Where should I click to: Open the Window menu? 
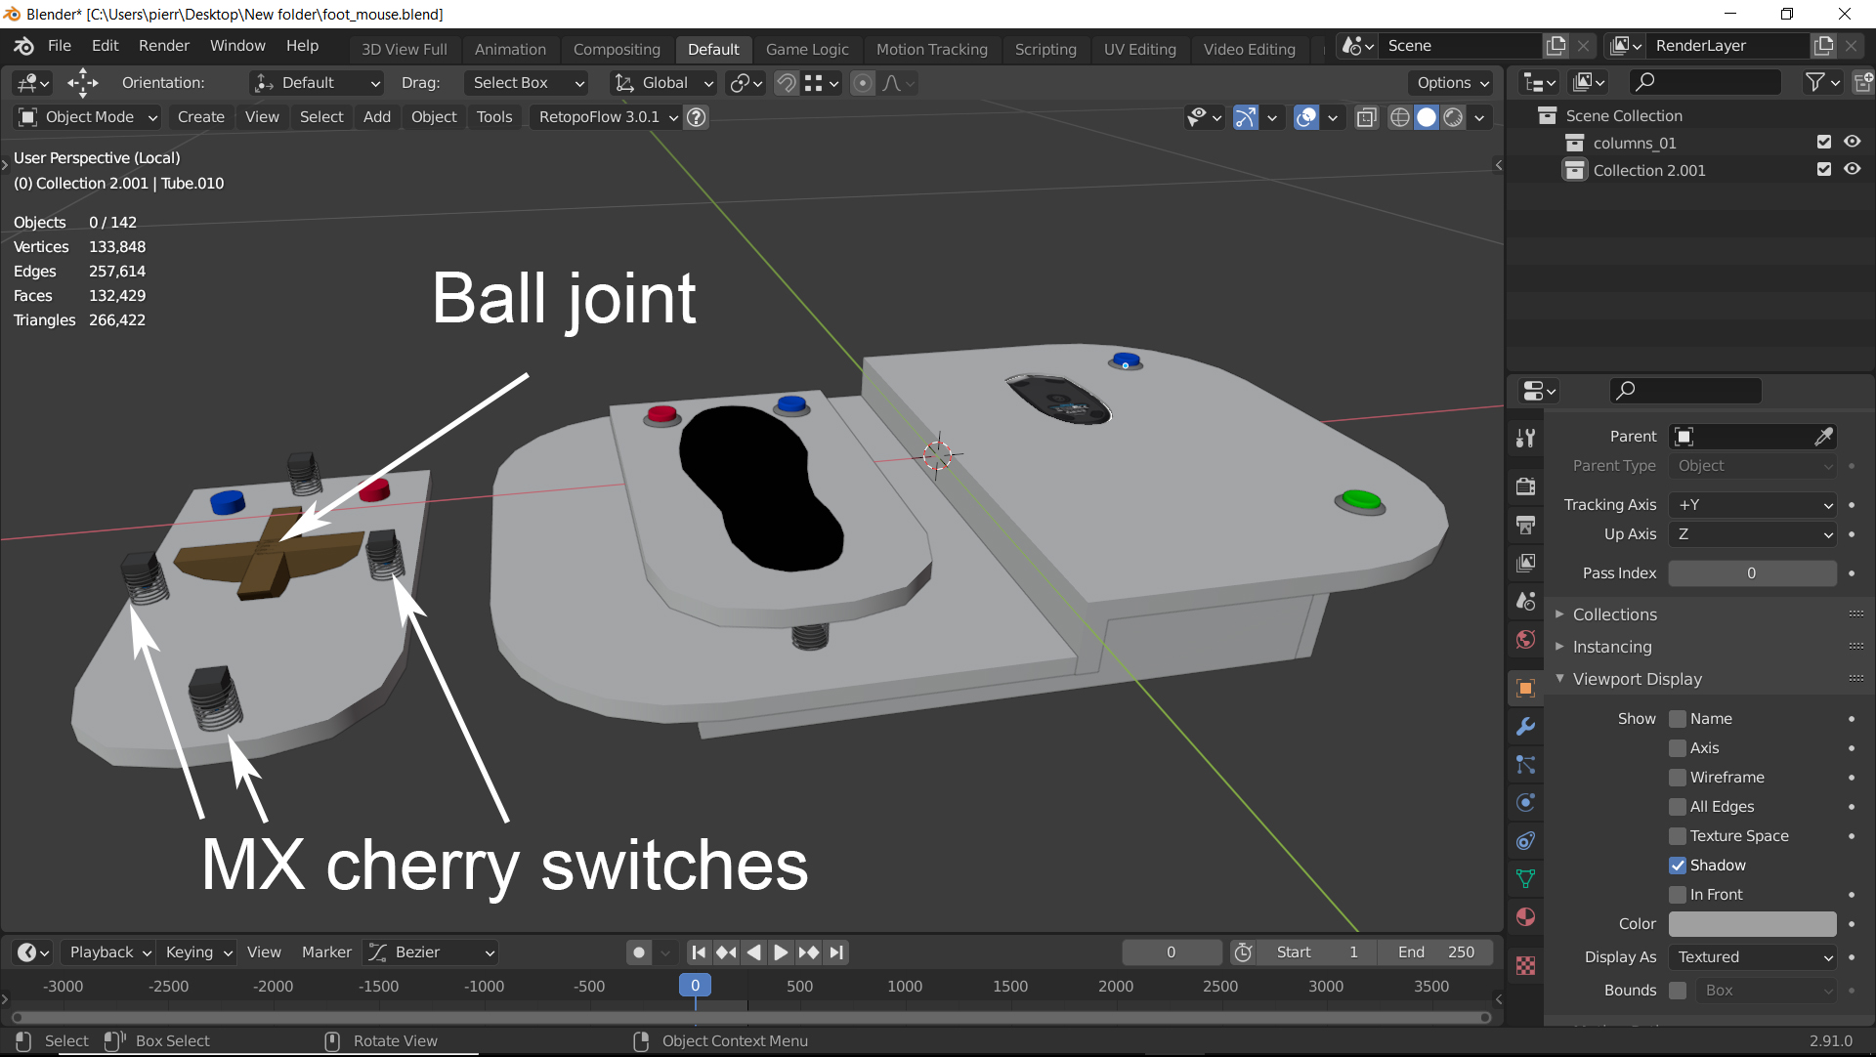tap(237, 46)
